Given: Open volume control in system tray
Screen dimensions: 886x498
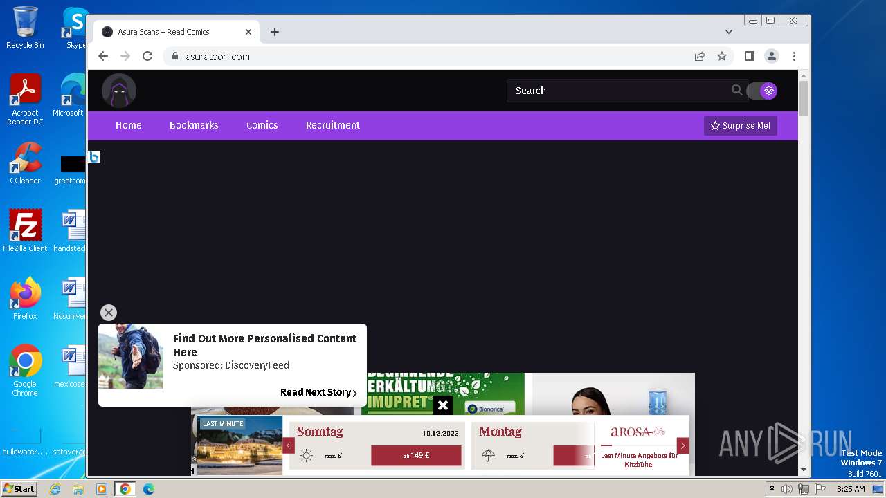Looking at the screenshot, I should [x=787, y=489].
